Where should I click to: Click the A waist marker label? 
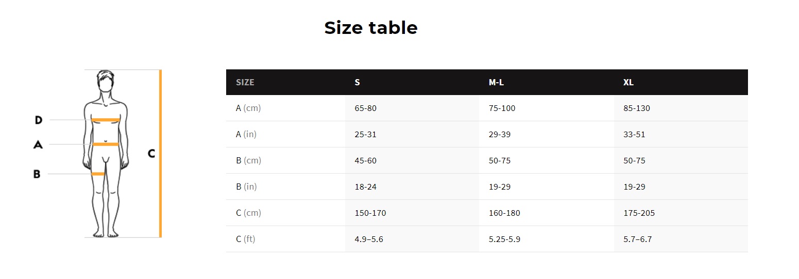[x=38, y=145]
